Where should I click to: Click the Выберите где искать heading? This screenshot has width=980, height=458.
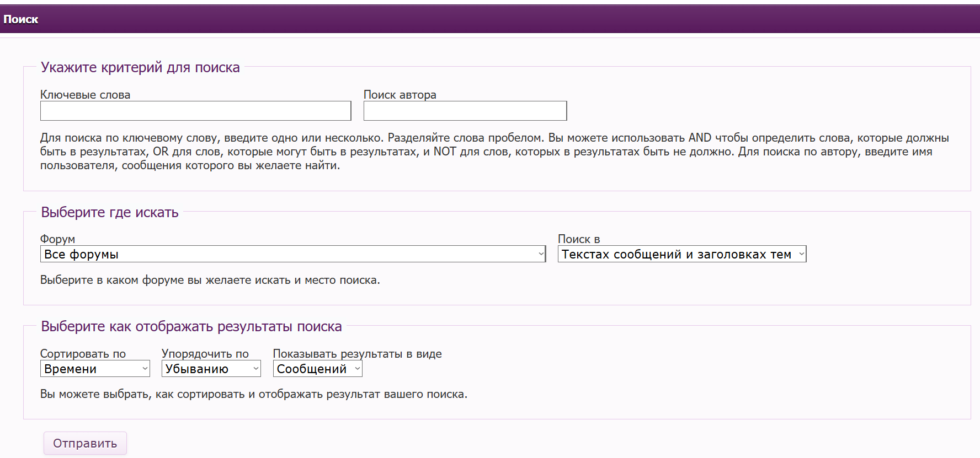[x=109, y=212]
